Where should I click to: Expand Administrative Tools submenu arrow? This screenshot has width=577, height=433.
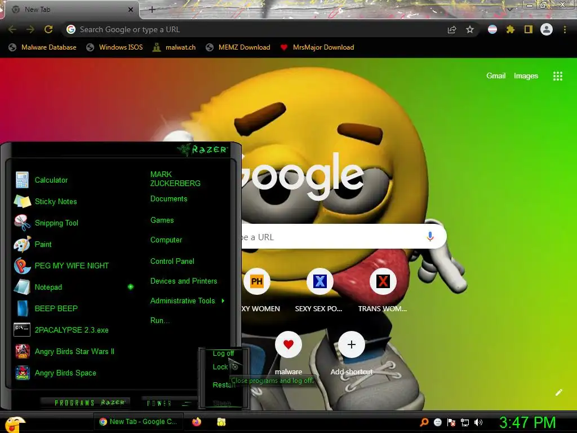click(x=223, y=301)
